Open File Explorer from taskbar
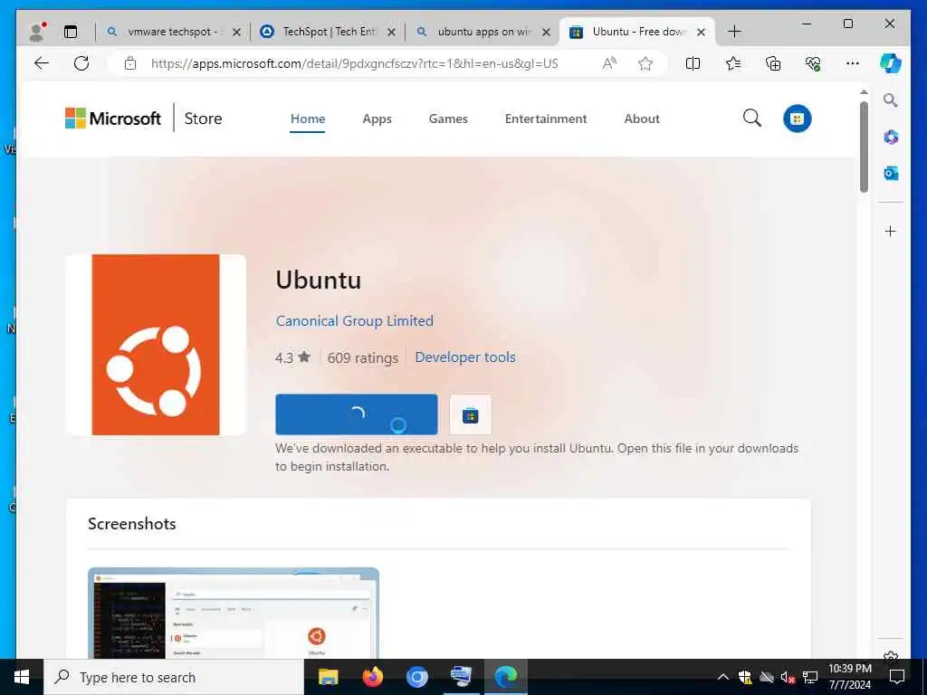 click(328, 677)
